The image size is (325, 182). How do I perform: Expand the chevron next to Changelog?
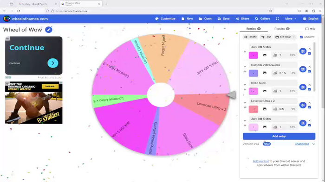point(314,144)
